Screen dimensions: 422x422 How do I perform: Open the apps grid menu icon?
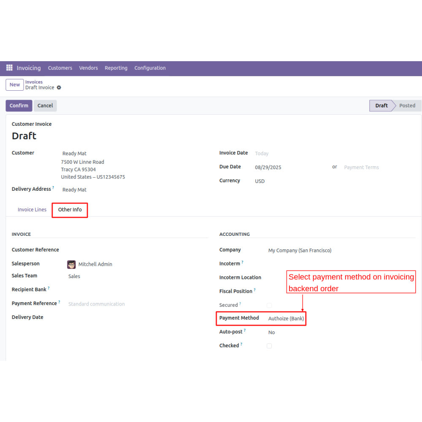coord(9,68)
